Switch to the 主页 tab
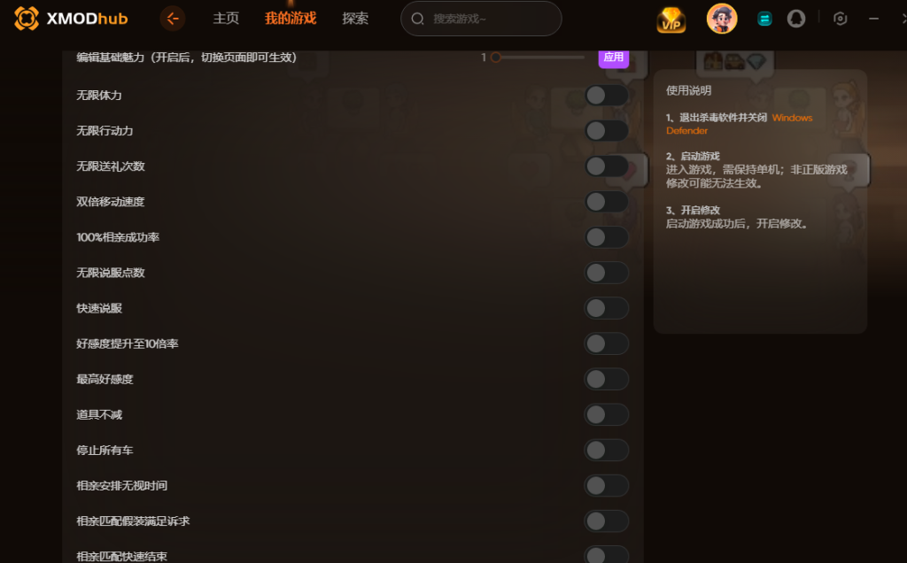Viewport: 907px width, 563px height. click(x=226, y=19)
